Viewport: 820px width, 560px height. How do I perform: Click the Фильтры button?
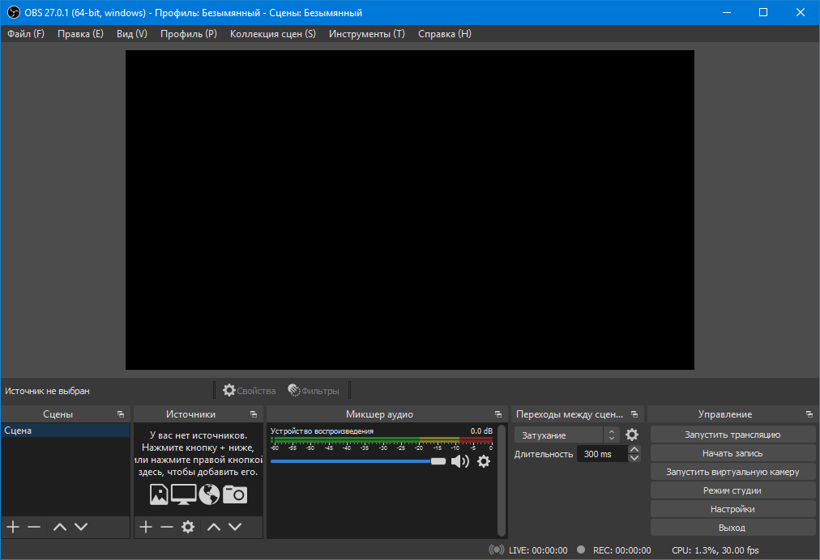coord(314,391)
